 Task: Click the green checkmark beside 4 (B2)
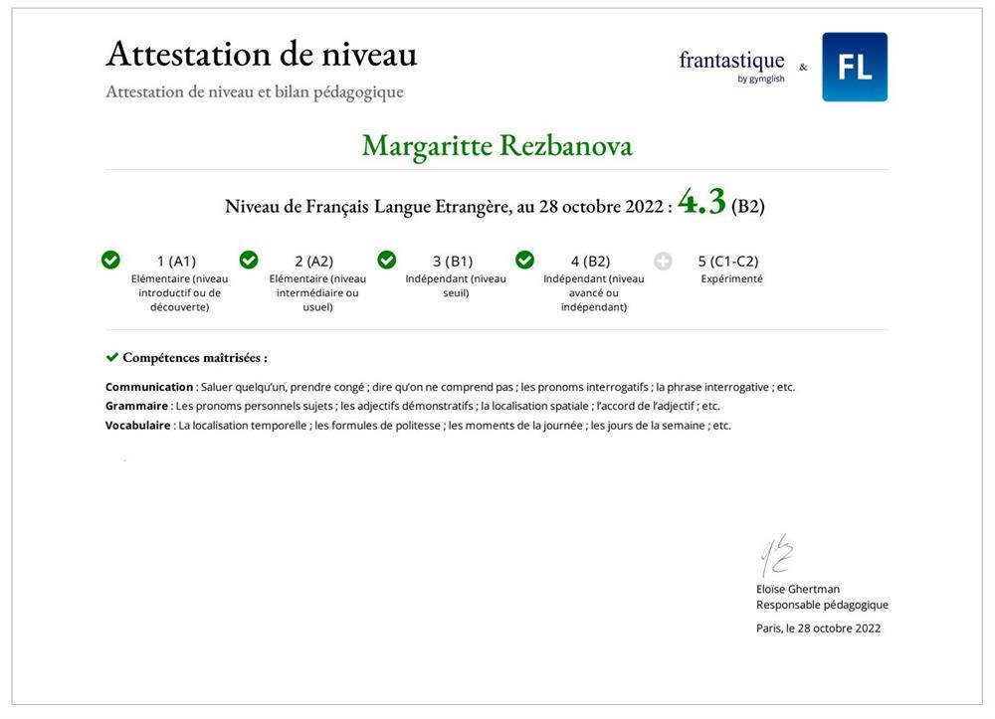(524, 260)
